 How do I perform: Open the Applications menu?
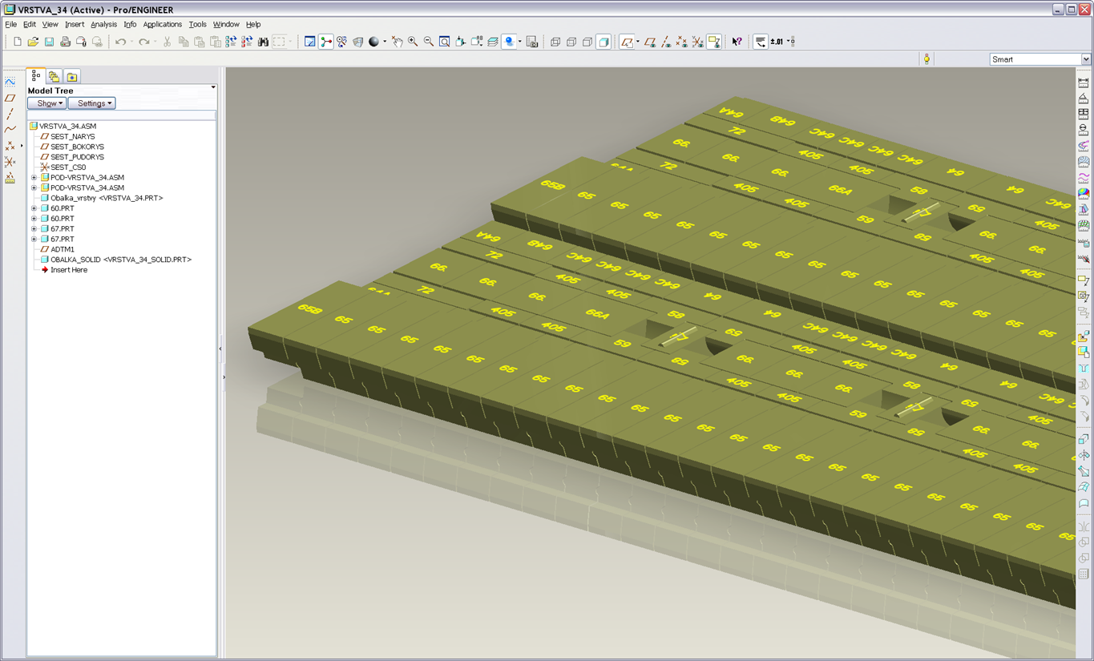162,24
